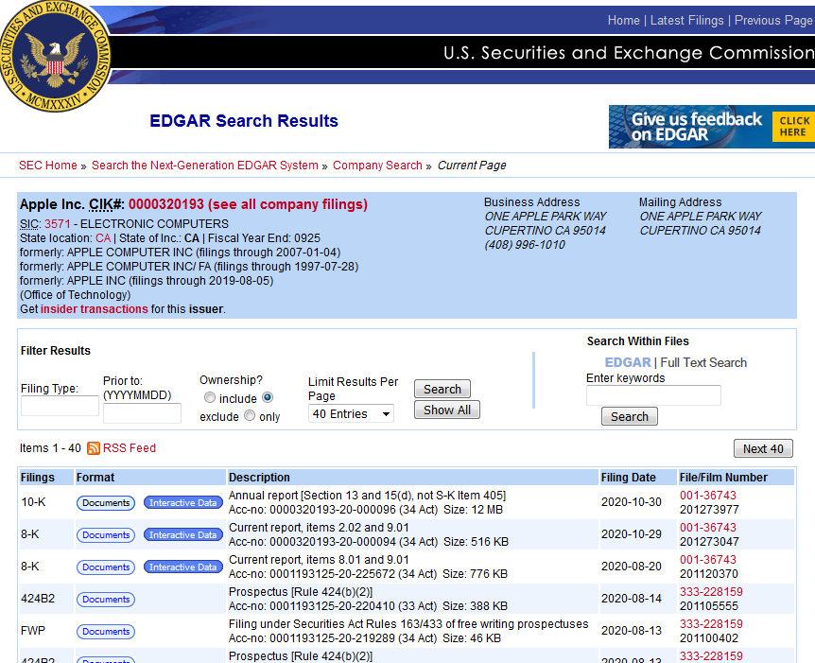Image resolution: width=815 pixels, height=663 pixels.
Task: Select the Ownership include radio button
Action: click(x=210, y=398)
